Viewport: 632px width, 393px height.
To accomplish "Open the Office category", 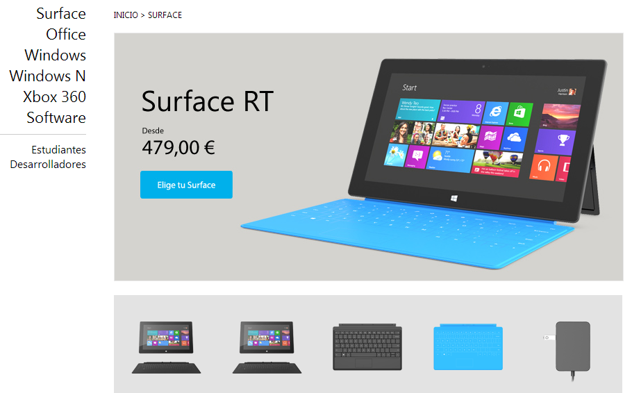I will coord(66,34).
